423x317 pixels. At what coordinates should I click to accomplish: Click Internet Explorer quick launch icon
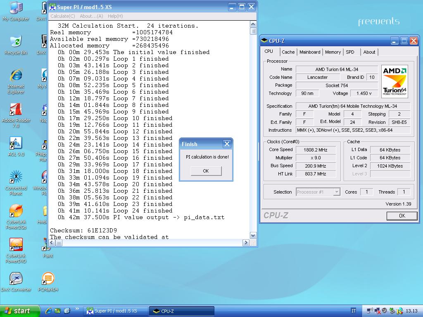(x=49, y=311)
